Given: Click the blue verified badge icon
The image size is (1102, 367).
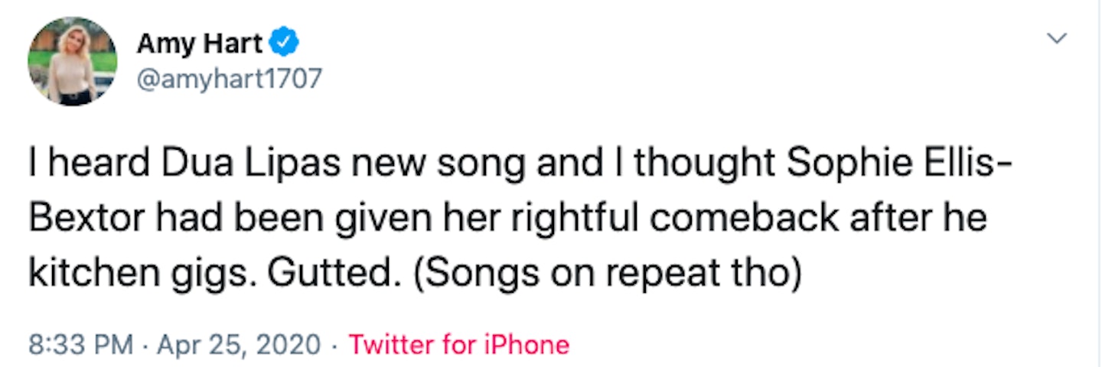Looking at the screenshot, I should [x=285, y=44].
